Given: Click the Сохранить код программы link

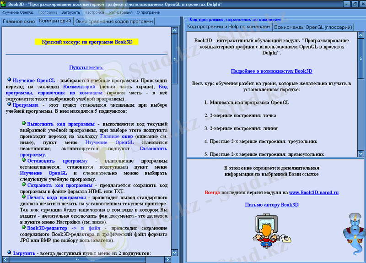Looking at the screenshot, I should coord(60,185).
